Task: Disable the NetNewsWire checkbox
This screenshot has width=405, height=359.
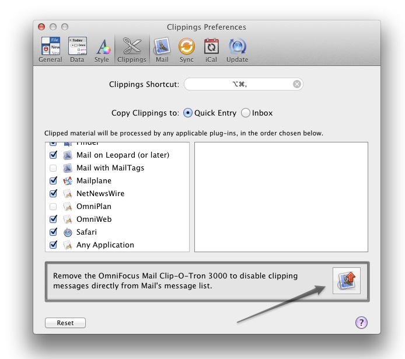Action: [x=54, y=194]
